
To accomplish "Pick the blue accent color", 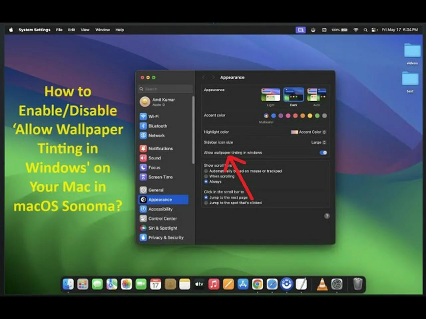I will (x=274, y=116).
